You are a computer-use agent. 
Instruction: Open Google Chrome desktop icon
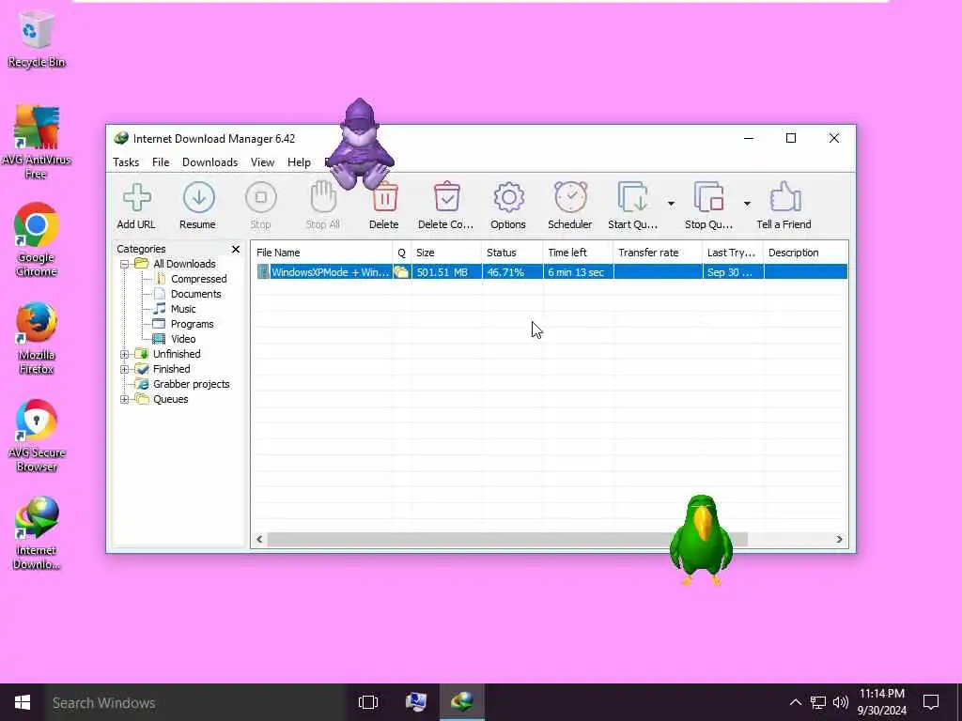37,240
